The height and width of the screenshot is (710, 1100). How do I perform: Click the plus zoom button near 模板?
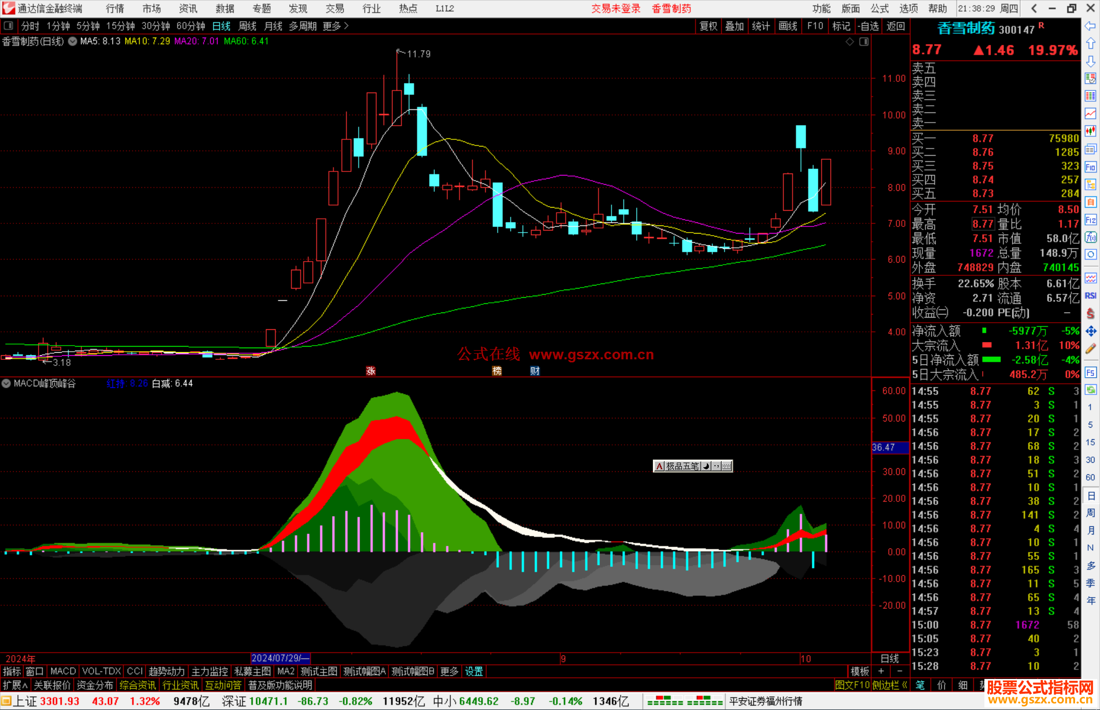pyautogui.click(x=881, y=671)
